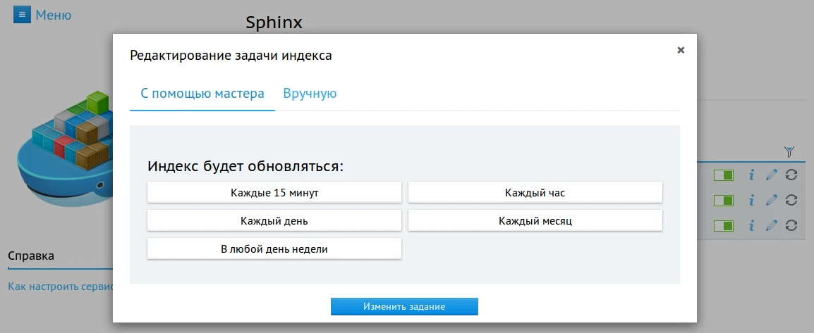Close the Редактирование задачи индекса dialog
The image size is (814, 333).
pyautogui.click(x=681, y=50)
